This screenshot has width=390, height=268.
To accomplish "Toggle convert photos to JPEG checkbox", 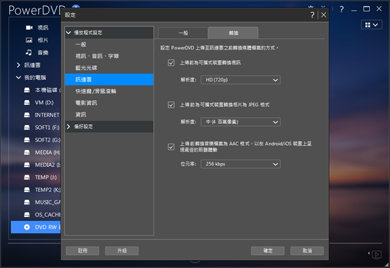I will (171, 105).
